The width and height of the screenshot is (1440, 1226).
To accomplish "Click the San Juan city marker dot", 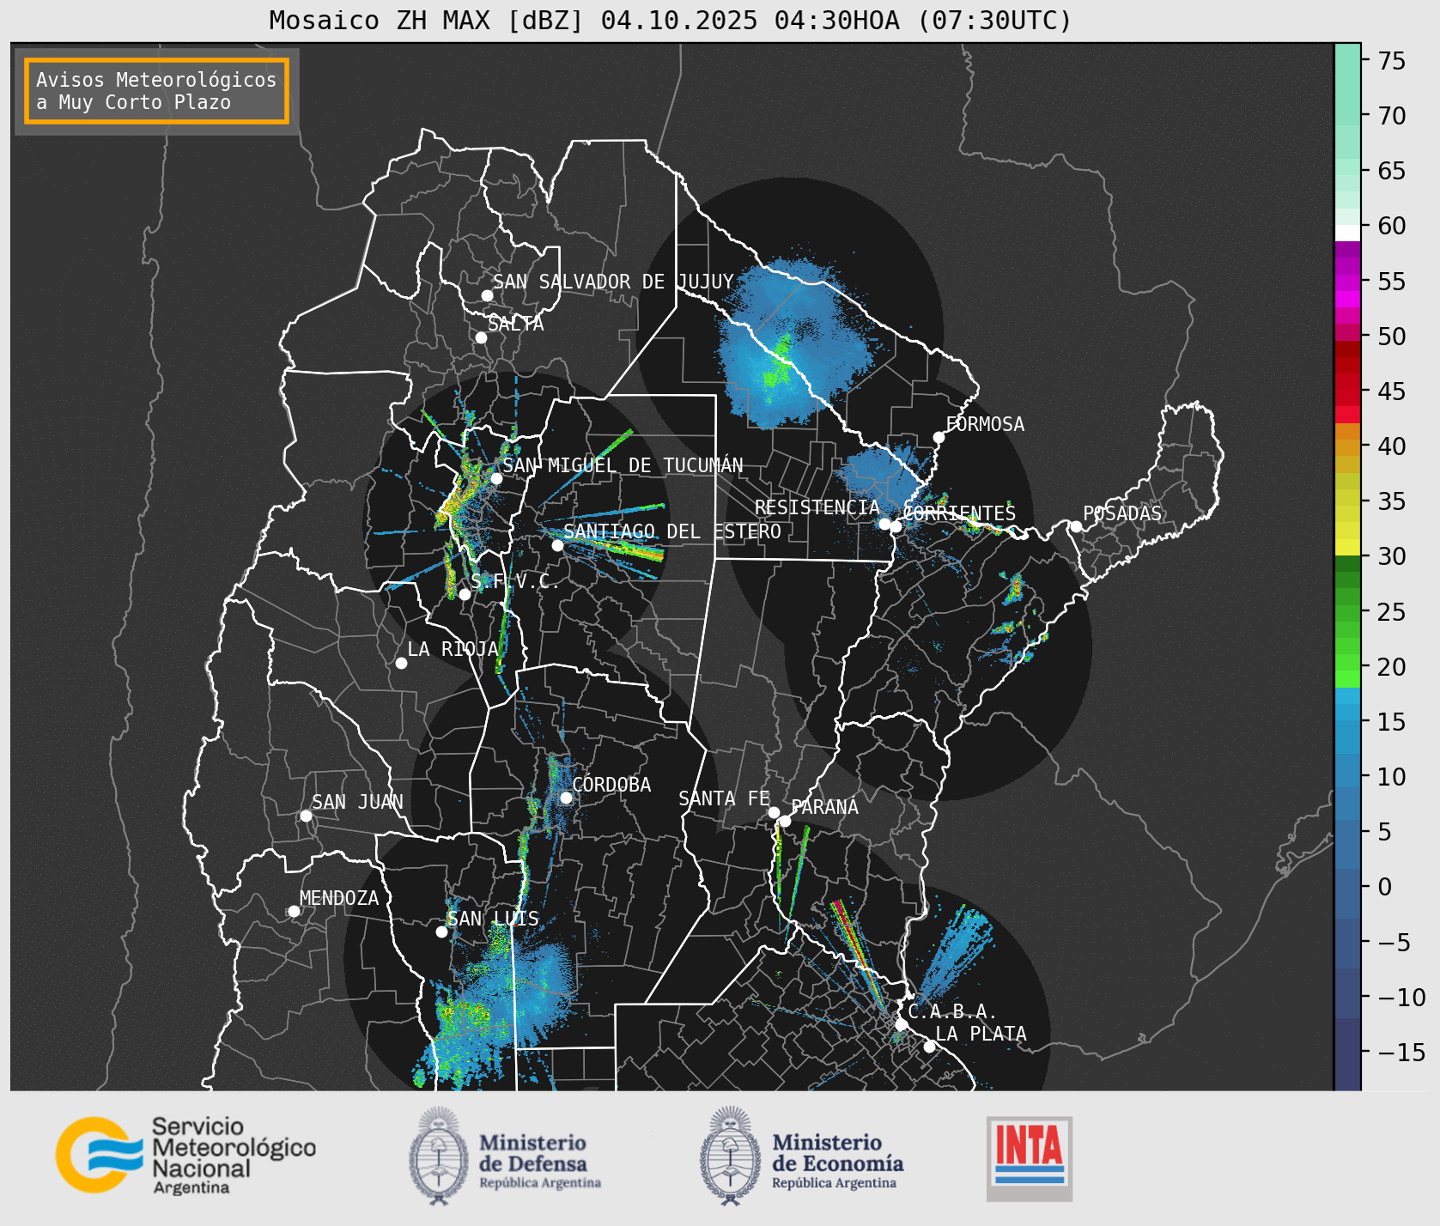I will [306, 816].
